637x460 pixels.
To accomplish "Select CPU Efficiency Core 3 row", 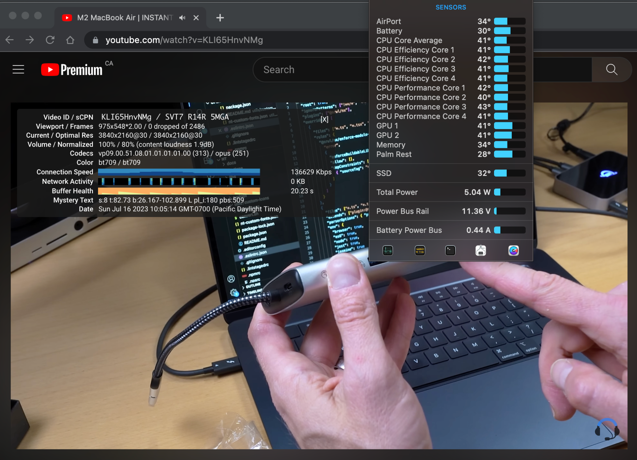I will point(451,69).
